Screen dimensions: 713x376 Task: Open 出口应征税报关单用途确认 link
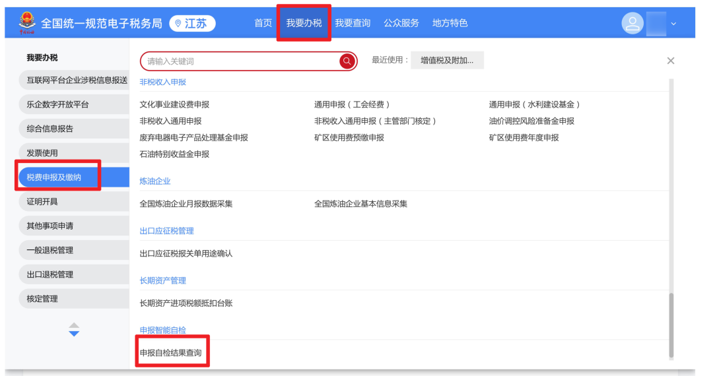point(186,253)
